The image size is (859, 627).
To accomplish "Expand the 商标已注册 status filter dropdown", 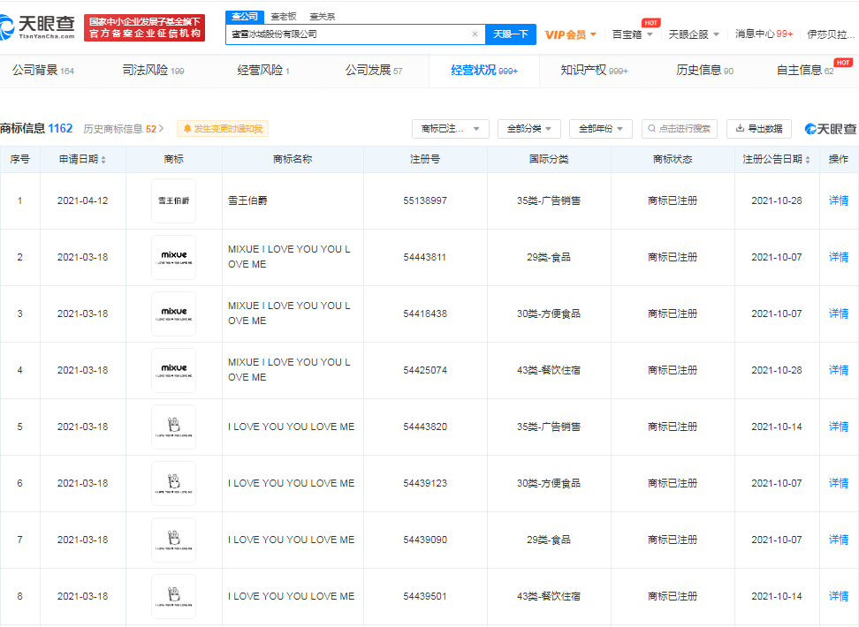I will pyautogui.click(x=450, y=129).
